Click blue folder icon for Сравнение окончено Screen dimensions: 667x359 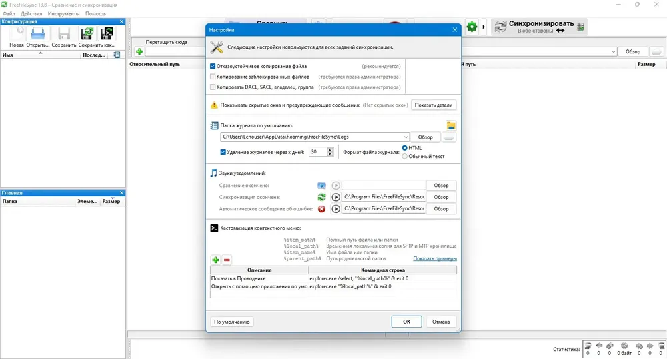pos(321,185)
